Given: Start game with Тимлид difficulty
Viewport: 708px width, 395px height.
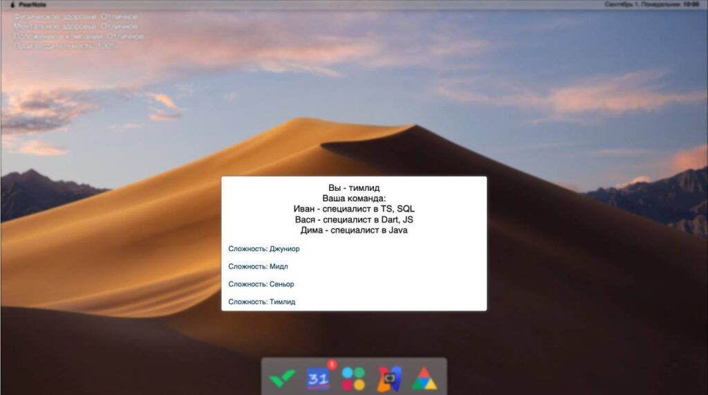Looking at the screenshot, I should [x=261, y=302].
